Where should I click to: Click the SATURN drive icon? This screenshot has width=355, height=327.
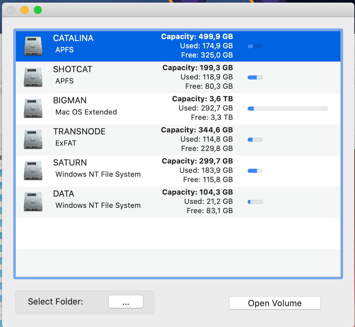pyautogui.click(x=33, y=171)
